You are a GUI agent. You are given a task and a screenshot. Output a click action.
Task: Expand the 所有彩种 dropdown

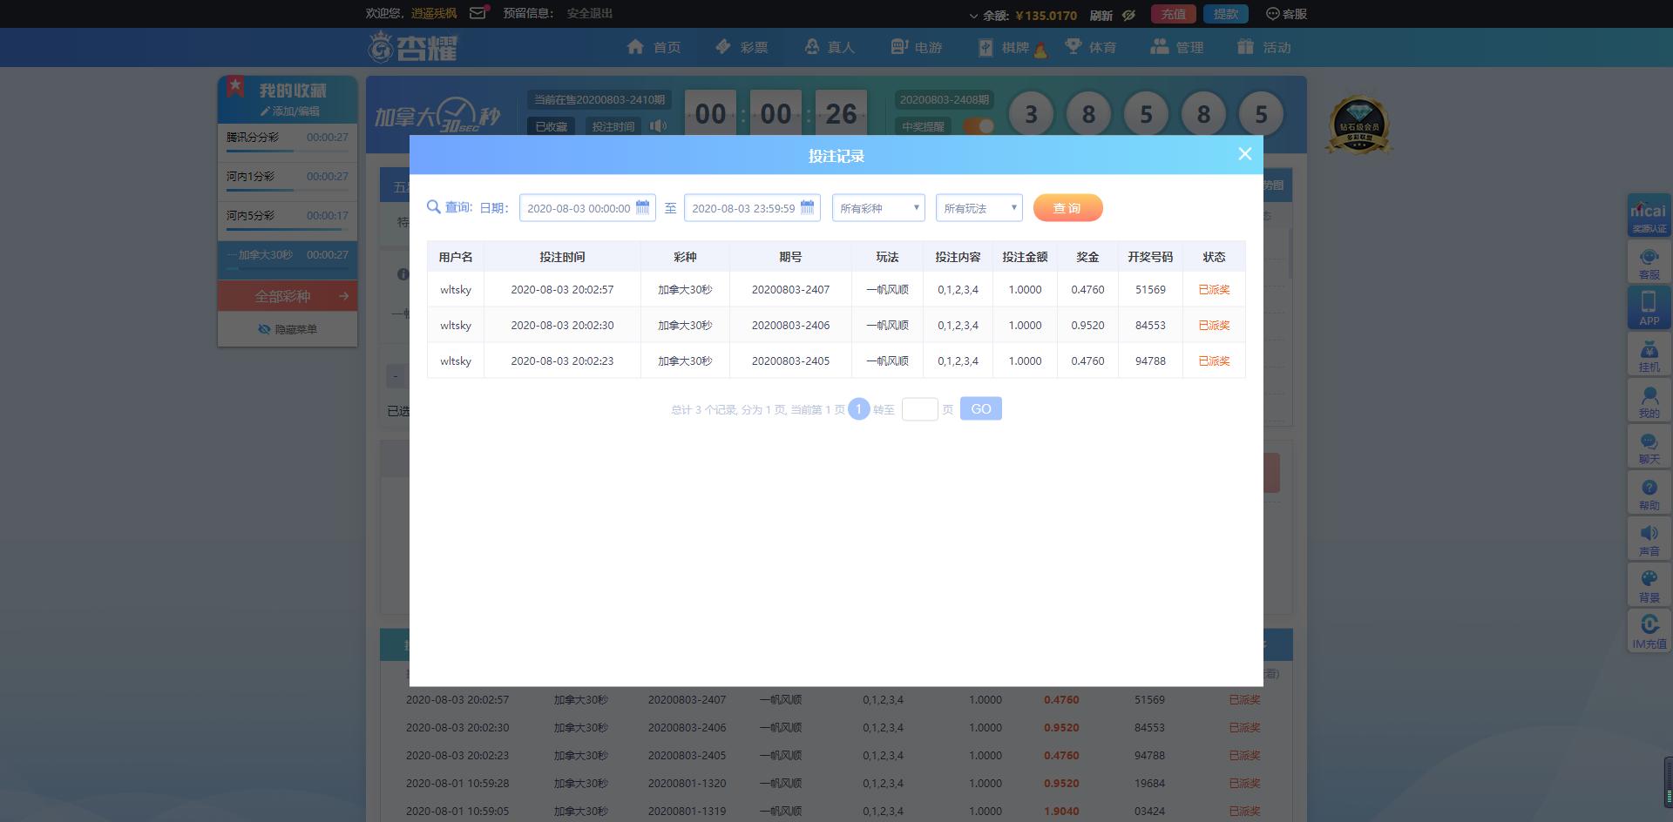click(x=878, y=208)
